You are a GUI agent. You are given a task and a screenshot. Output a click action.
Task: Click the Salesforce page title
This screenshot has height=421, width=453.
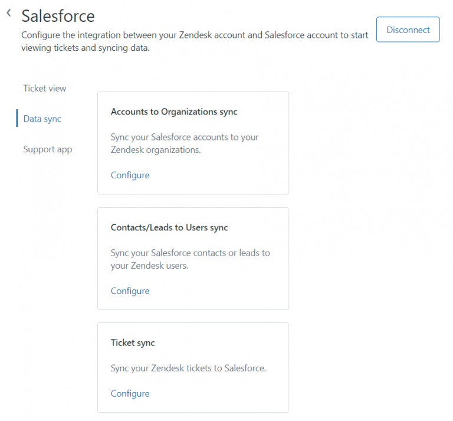(x=58, y=16)
